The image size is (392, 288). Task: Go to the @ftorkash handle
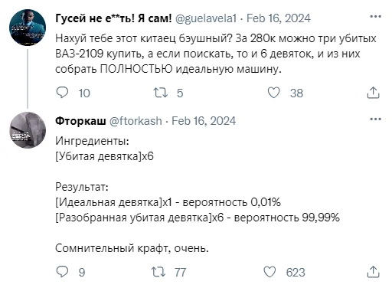click(x=136, y=121)
